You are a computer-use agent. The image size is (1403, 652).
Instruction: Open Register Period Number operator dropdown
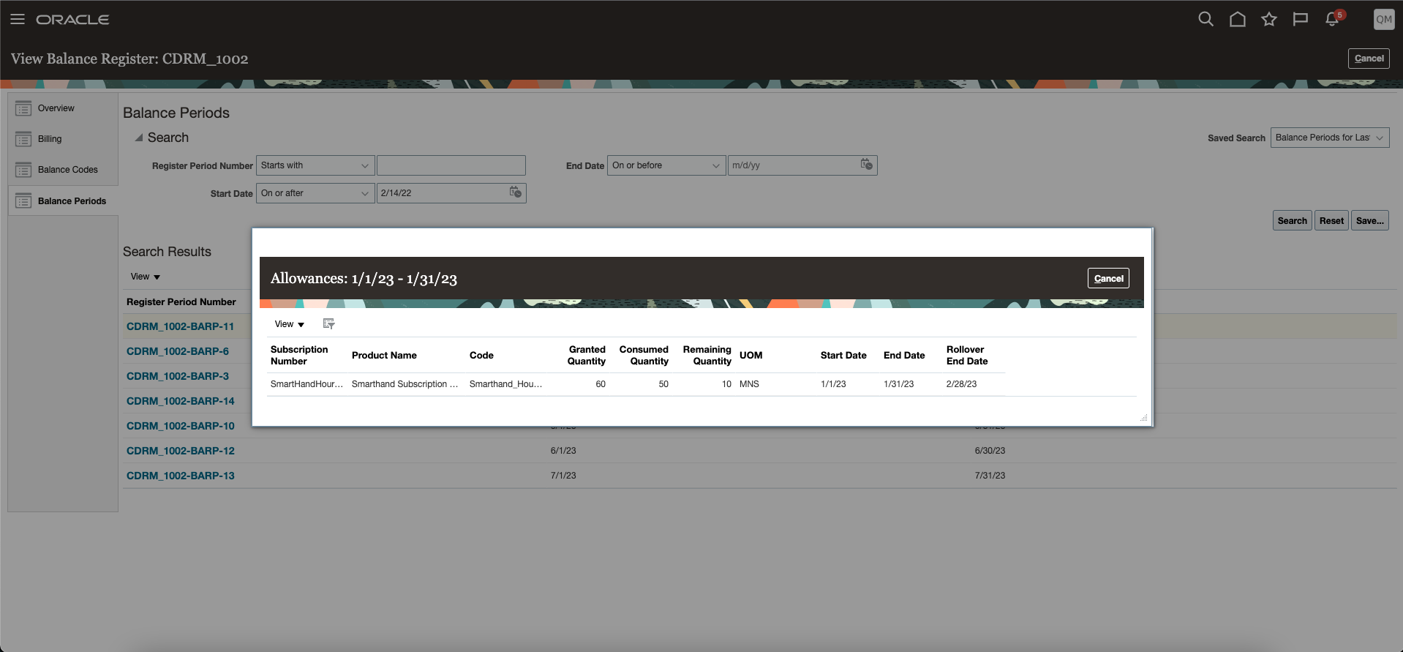point(315,165)
